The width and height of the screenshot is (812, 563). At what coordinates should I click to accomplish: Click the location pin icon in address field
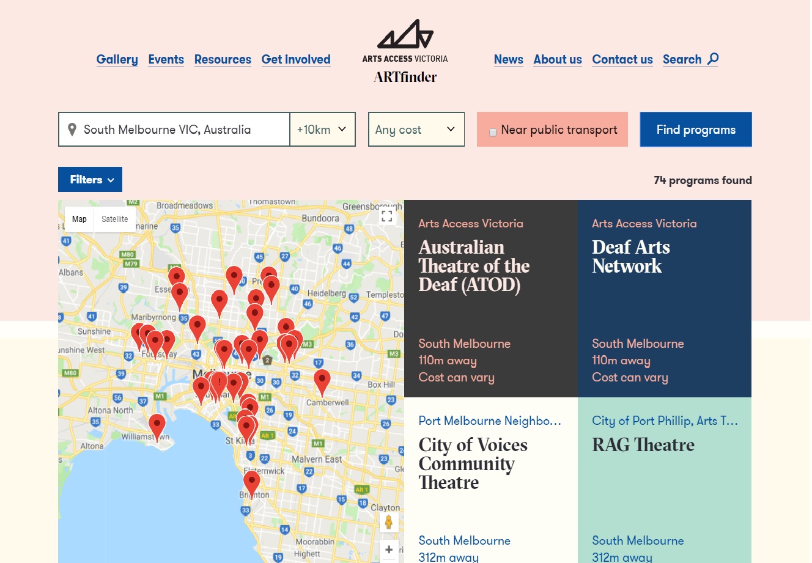click(72, 130)
